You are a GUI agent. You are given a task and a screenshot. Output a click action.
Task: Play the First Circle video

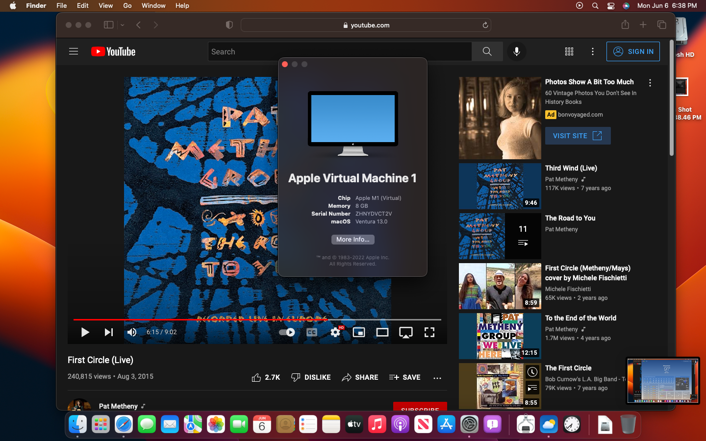click(85, 332)
